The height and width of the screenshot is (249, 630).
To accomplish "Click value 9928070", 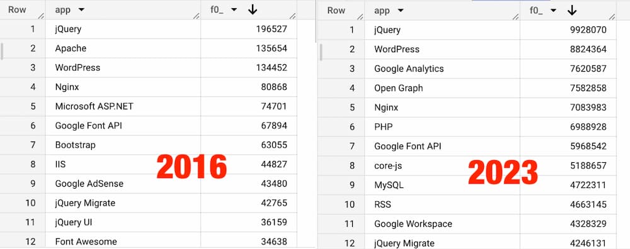I will tap(588, 30).
